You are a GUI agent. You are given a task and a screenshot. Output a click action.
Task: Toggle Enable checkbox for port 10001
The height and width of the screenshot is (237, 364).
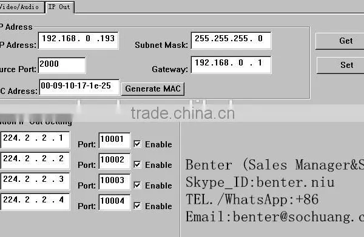coord(137,144)
